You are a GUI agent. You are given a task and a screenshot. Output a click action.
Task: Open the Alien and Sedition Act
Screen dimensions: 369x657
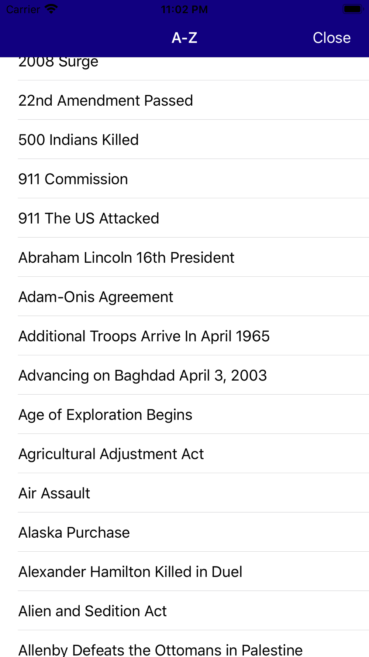(x=93, y=611)
